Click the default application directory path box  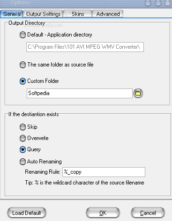85,47
